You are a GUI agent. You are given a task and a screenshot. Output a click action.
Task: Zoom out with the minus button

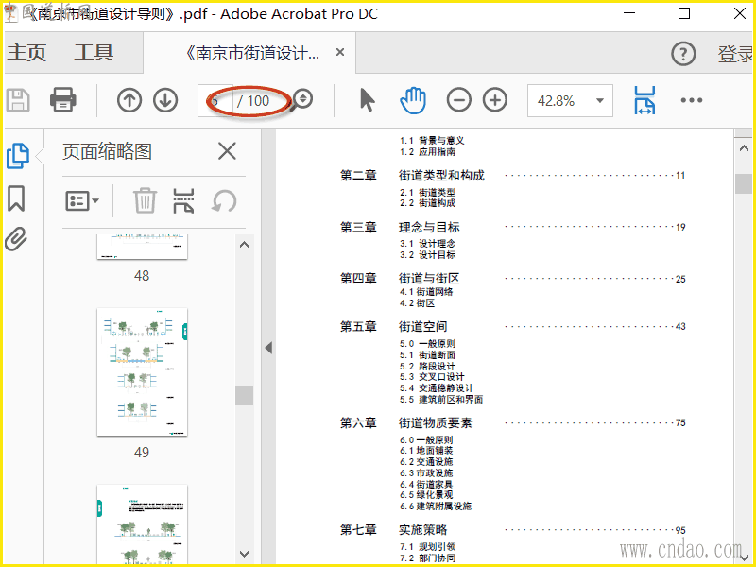pos(458,100)
